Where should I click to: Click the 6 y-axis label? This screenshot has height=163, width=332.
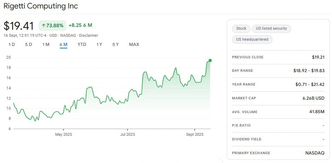9,129
